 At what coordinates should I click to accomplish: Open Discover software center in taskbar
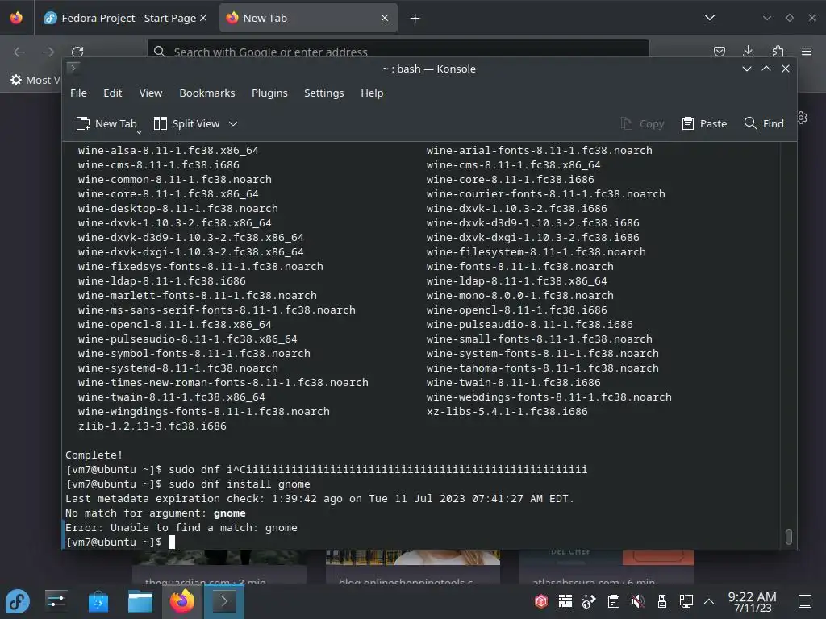pyautogui.click(x=98, y=601)
